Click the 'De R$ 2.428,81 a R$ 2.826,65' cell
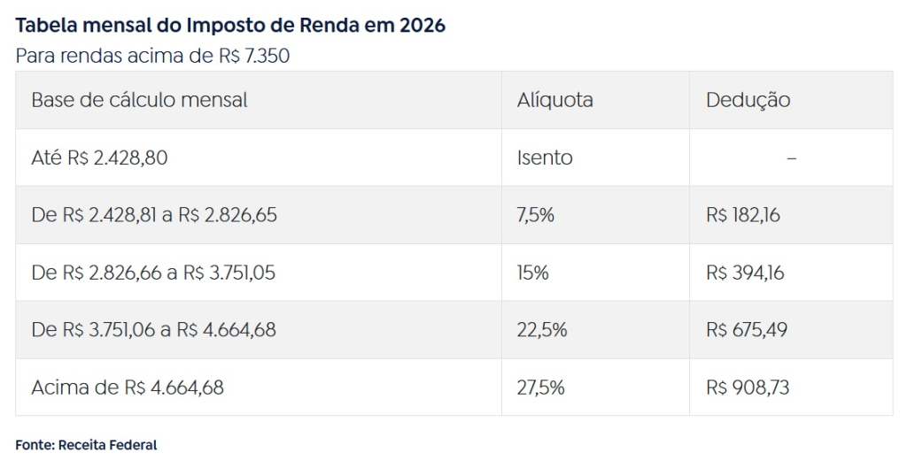The image size is (907, 461). coord(154,215)
